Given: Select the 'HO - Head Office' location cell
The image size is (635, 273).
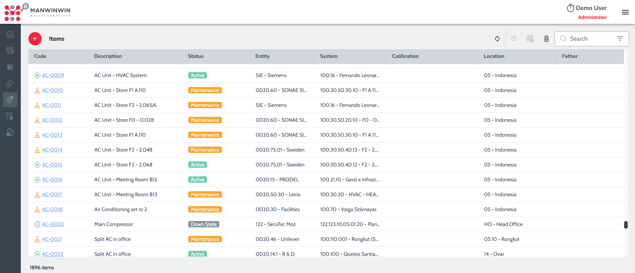Looking at the screenshot, I should pyautogui.click(x=503, y=224).
